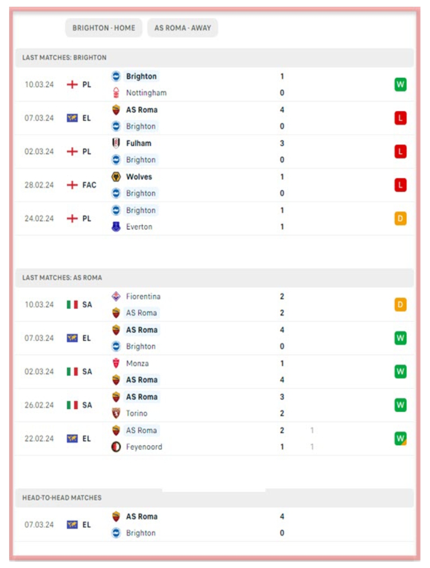The image size is (430, 568).
Task: Click the 28.02.24 match date
Action: pos(39,185)
